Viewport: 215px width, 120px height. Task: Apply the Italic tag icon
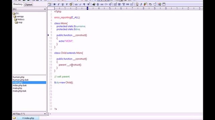tap(58, 4)
